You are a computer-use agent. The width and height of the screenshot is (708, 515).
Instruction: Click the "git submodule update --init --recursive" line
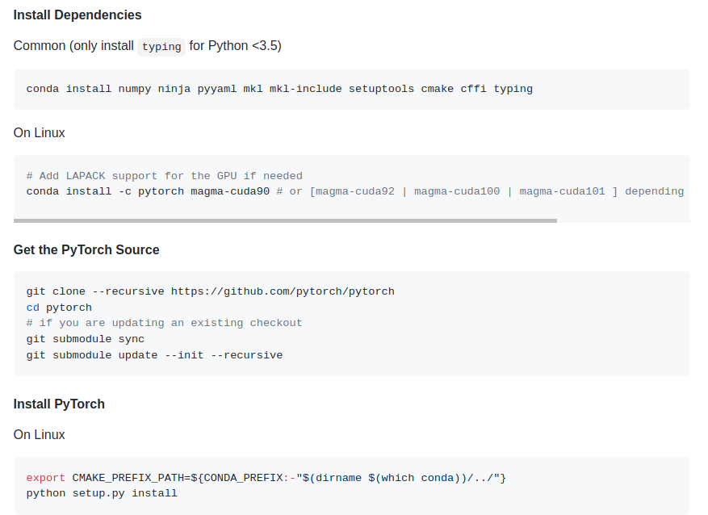pos(154,355)
